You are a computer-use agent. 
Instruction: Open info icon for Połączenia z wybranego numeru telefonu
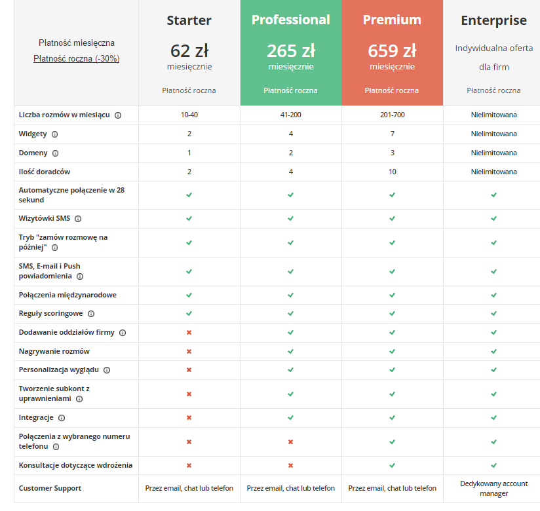click(x=56, y=447)
